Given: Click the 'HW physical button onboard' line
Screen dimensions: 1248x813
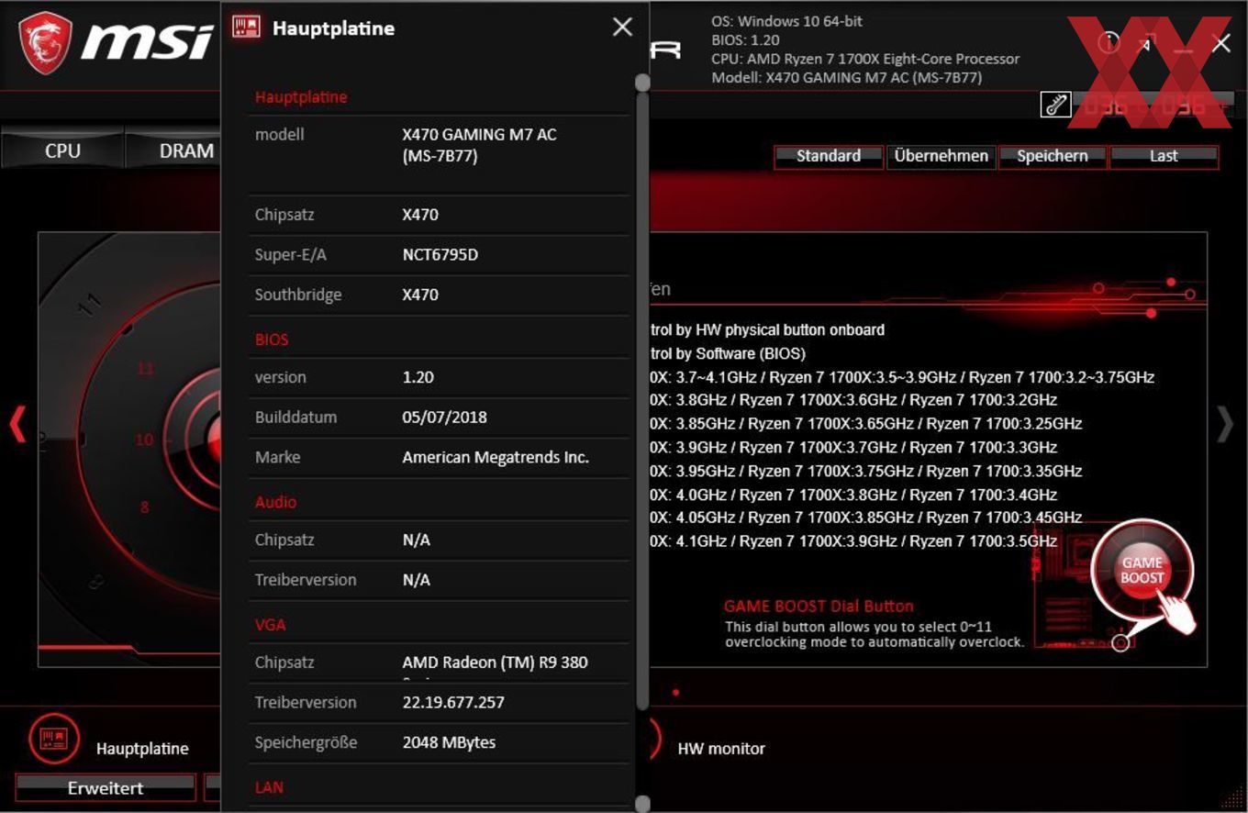Looking at the screenshot, I should point(767,329).
